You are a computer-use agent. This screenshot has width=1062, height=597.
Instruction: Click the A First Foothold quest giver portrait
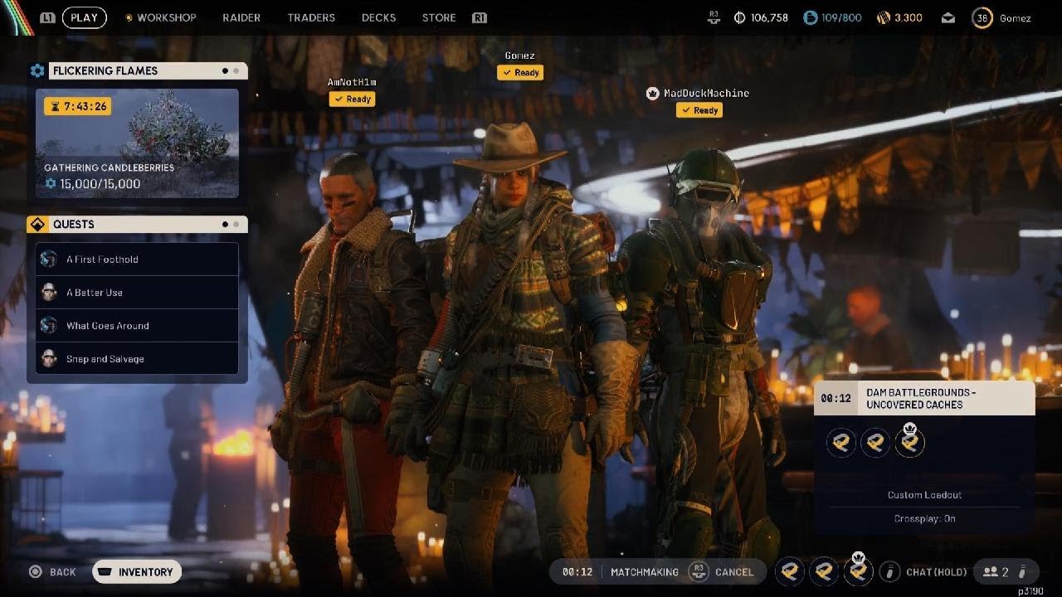[x=49, y=259]
